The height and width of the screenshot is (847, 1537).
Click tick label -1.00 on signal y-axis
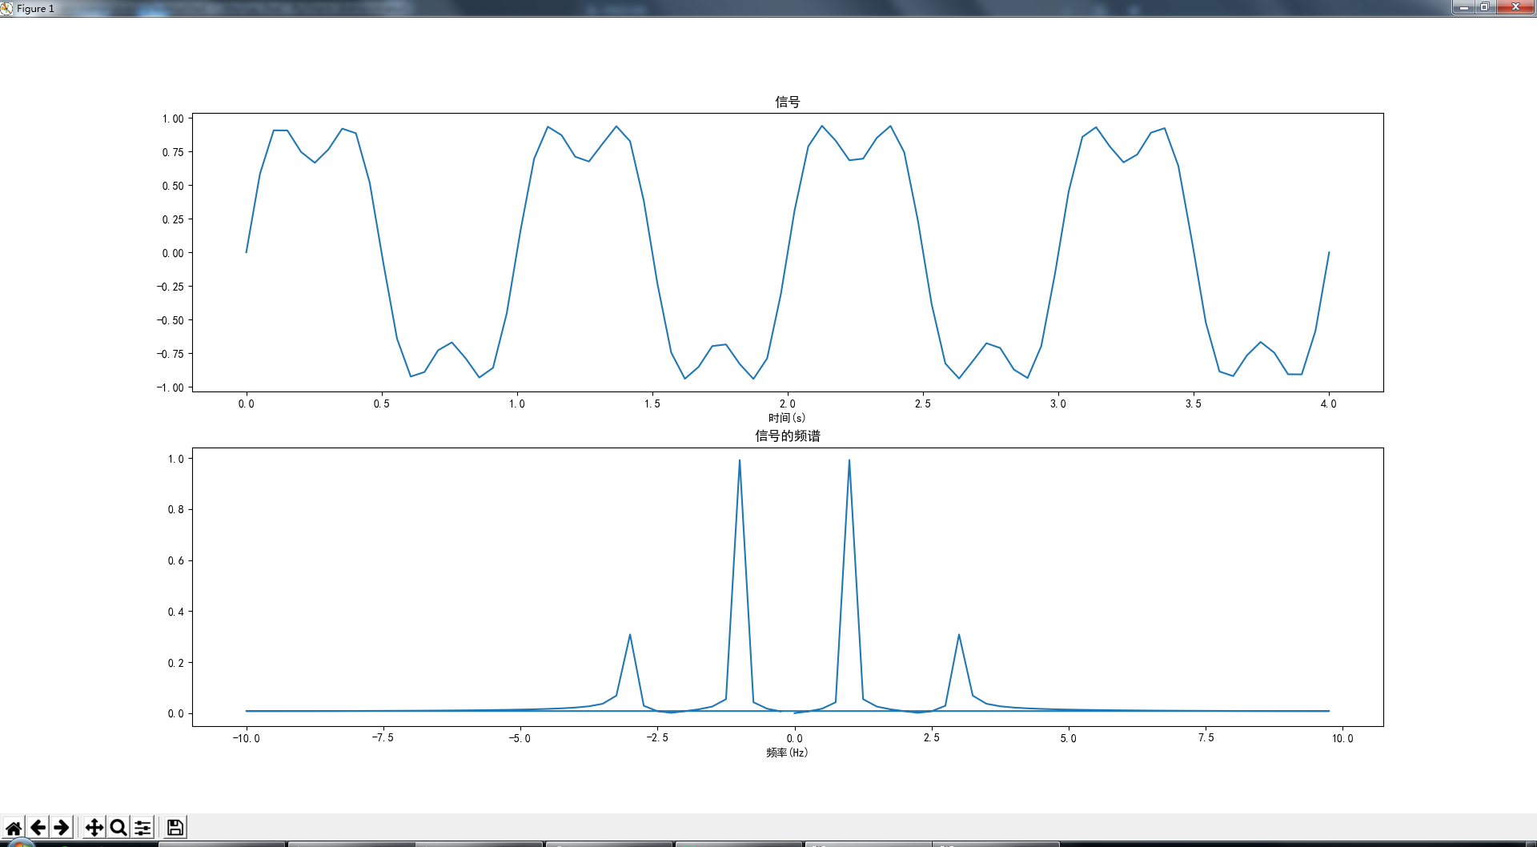[x=171, y=387]
